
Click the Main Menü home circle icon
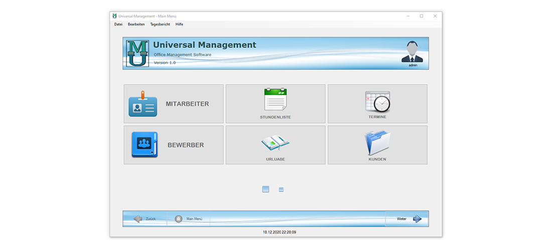pos(179,219)
